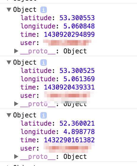Click longitude value 5.061369

79,79
